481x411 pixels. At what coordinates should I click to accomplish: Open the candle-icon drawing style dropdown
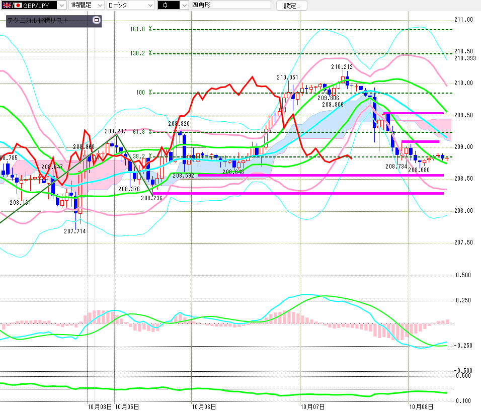[x=173, y=5]
